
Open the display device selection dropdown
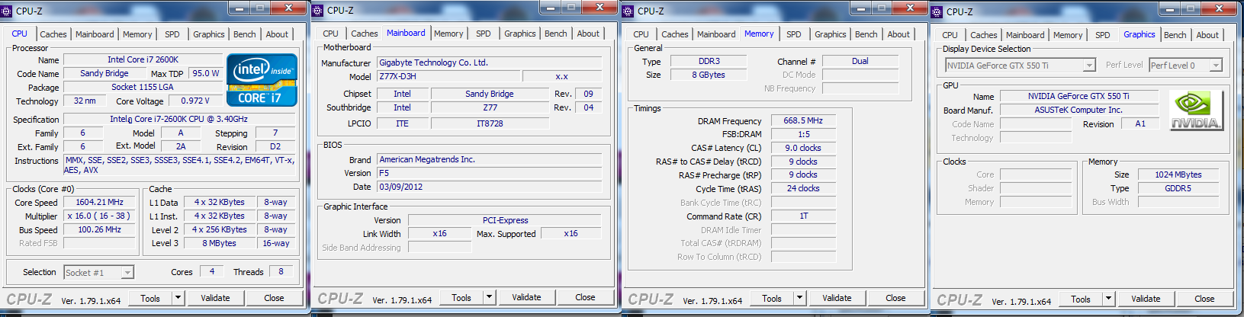(1089, 66)
